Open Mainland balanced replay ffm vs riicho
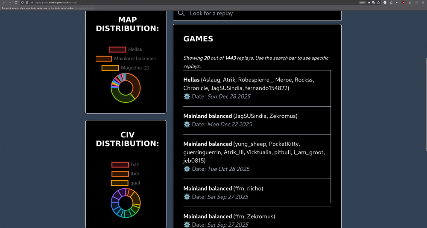 click(x=208, y=188)
